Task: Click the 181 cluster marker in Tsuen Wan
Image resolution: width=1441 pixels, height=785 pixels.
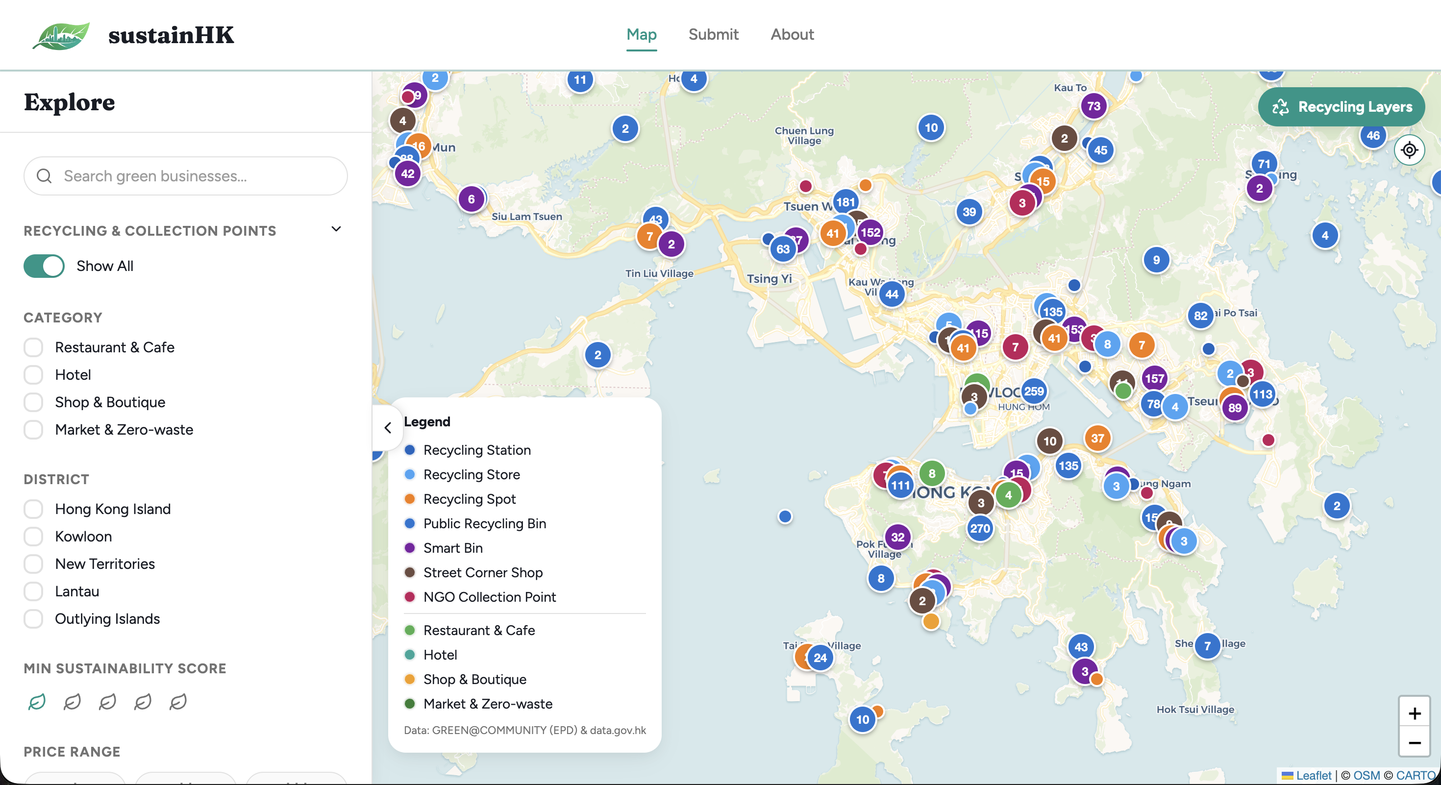Action: tap(845, 202)
